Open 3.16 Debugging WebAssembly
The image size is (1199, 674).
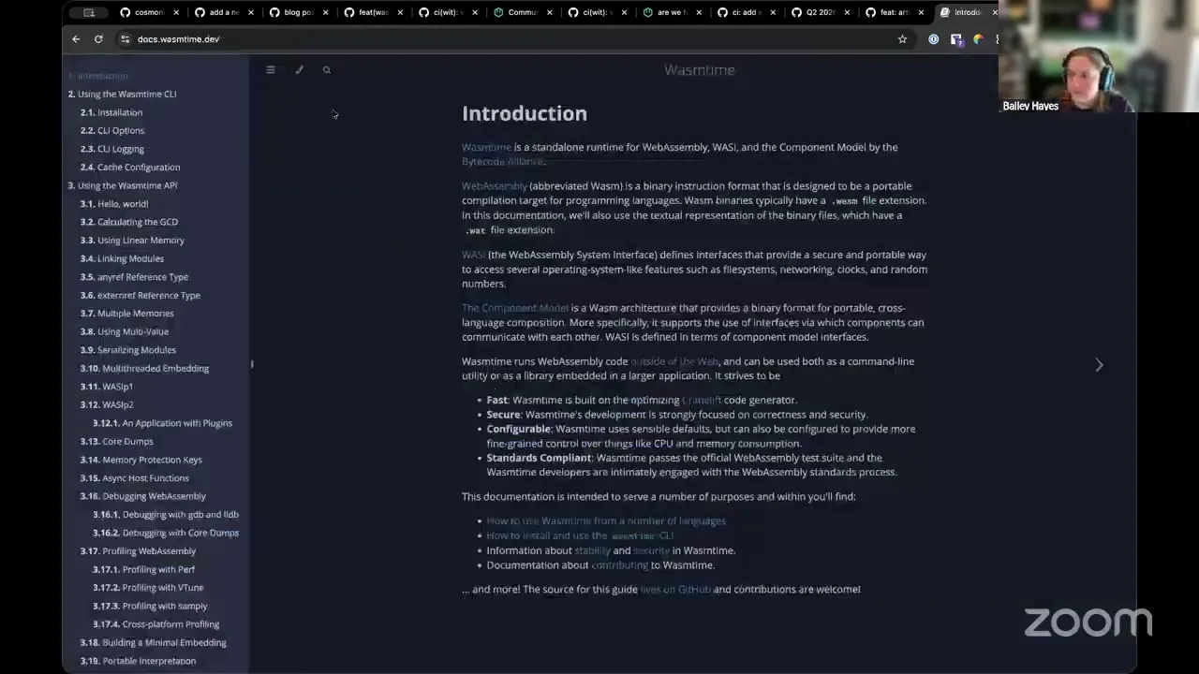coord(143,496)
